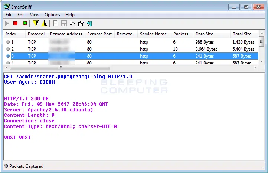Image resolution: width=268 pixels, height=173 pixels.
Task: Click the truncated Remote... column header
Action: coord(126,34)
